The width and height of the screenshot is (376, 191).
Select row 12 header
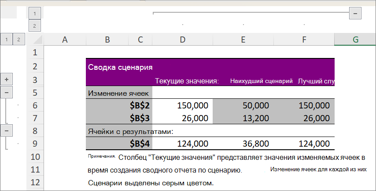[35, 182]
